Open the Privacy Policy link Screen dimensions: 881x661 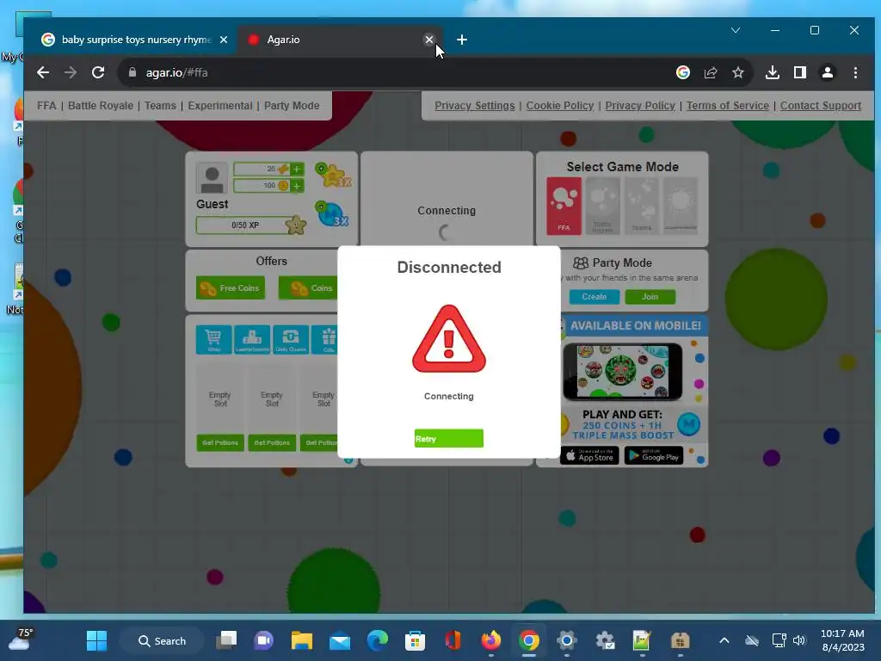[x=640, y=106]
